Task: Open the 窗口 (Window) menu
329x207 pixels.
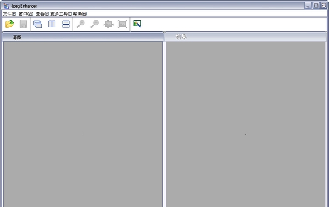Action: 26,14
